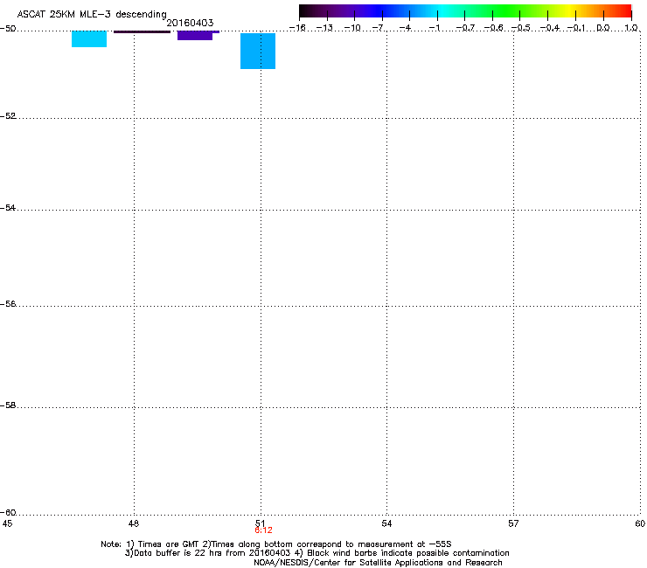The image size is (647, 568).
Task: Click the longitude label 51 on bottom axis
Action: pyautogui.click(x=261, y=523)
